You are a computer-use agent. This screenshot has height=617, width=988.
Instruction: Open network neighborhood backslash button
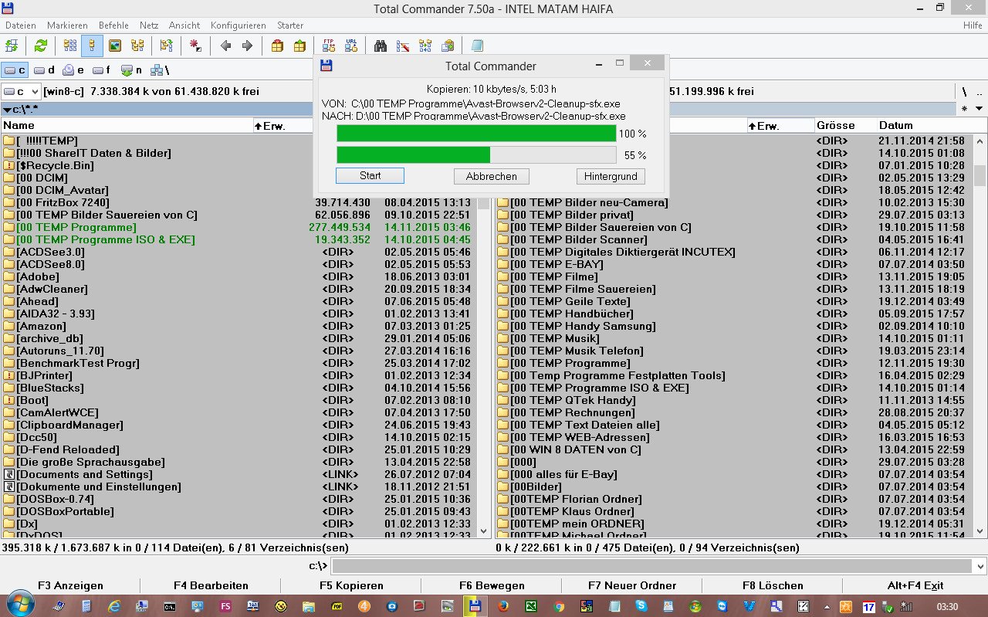[x=160, y=70]
